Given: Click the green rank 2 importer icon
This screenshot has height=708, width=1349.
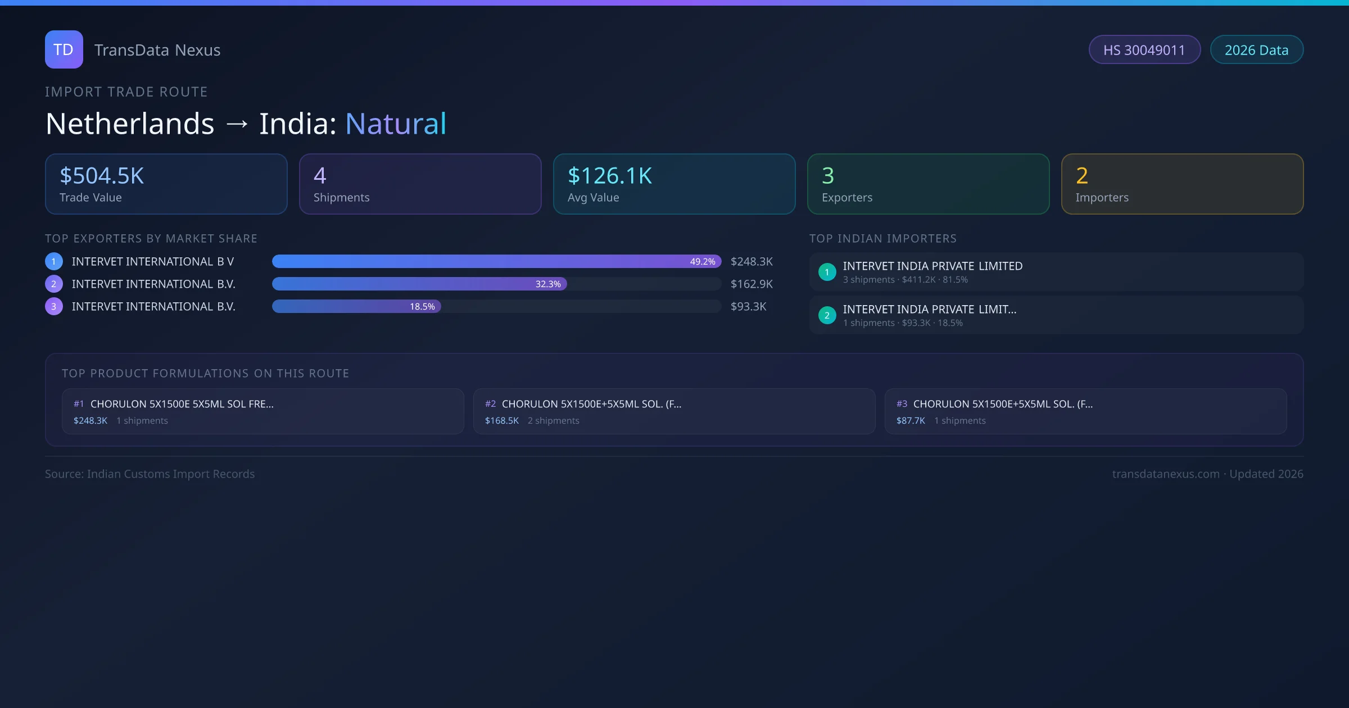Looking at the screenshot, I should coord(827,315).
